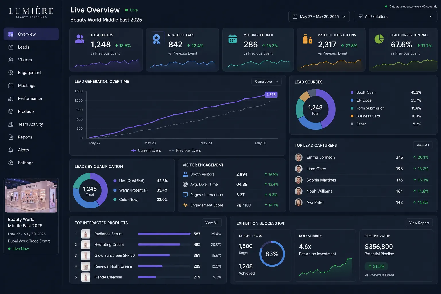Toggle the Booth Scan legend entry
The image size is (441, 294).
tap(363, 92)
